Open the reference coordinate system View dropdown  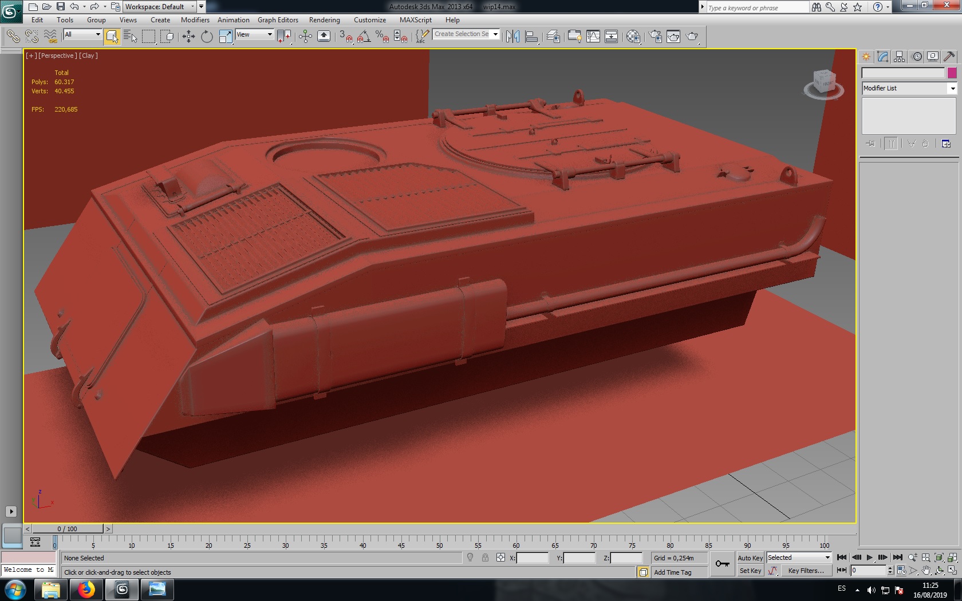pyautogui.click(x=254, y=34)
